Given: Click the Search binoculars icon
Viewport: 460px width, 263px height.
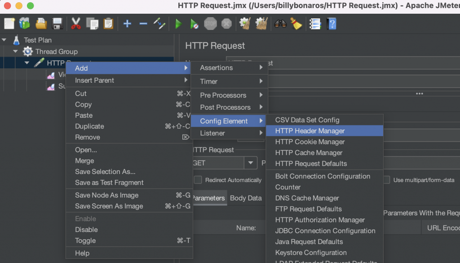Looking at the screenshot, I should click(280, 23).
